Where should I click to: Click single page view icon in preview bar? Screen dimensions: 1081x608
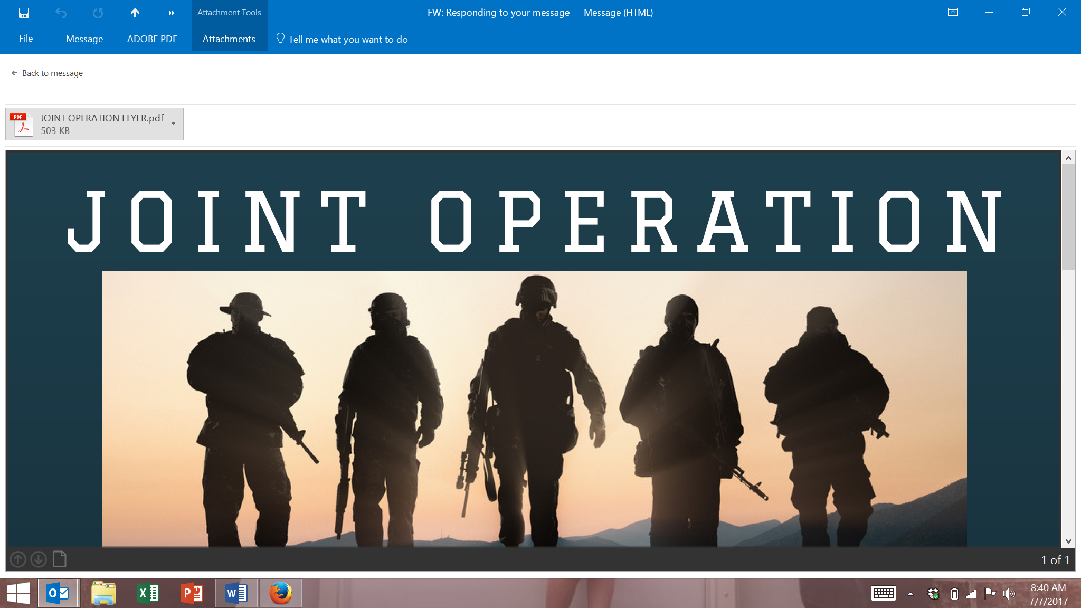[x=60, y=559]
